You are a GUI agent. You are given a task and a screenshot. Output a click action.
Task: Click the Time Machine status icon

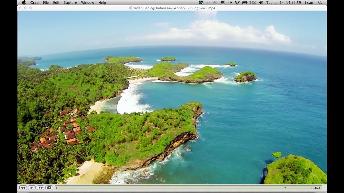[216, 2]
